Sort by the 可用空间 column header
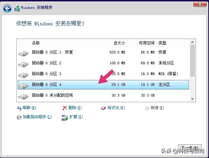Image resolution: width=209 pixels, height=158 pixels. (x=142, y=43)
